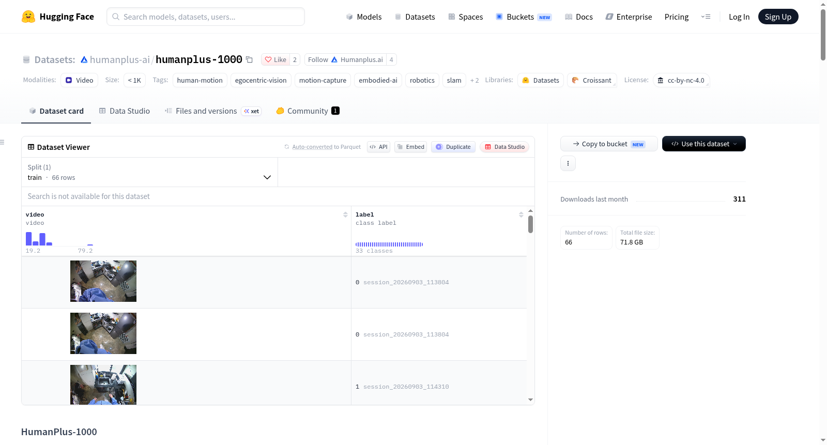The width and height of the screenshot is (827, 445).
Task: Click the API button in Dataset Viewer
Action: [378, 147]
